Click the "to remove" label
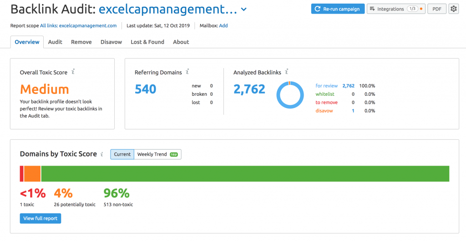Screen dimensions: 466x241 327,102
